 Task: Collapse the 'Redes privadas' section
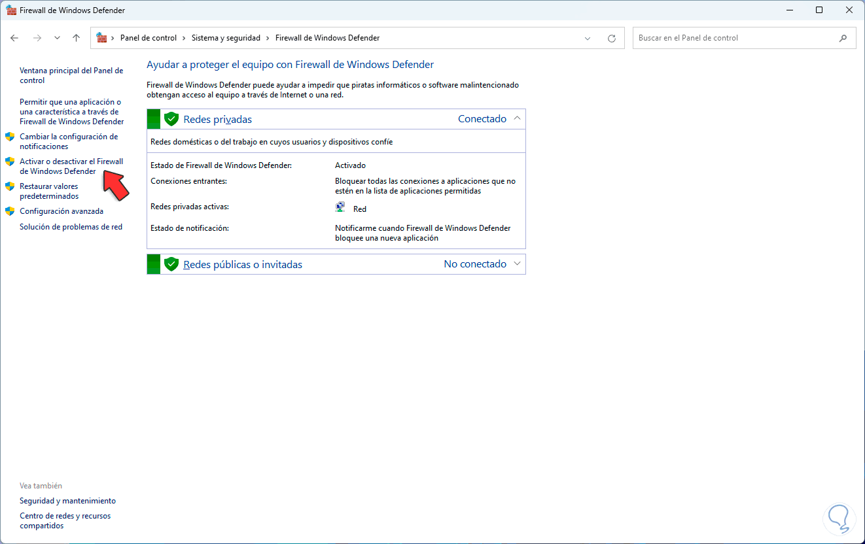517,118
